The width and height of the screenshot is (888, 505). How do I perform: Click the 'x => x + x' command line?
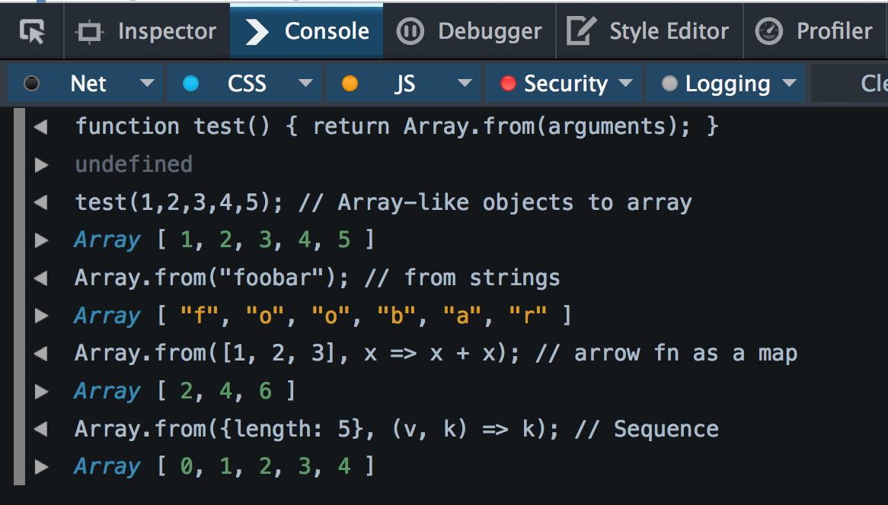[436, 354]
